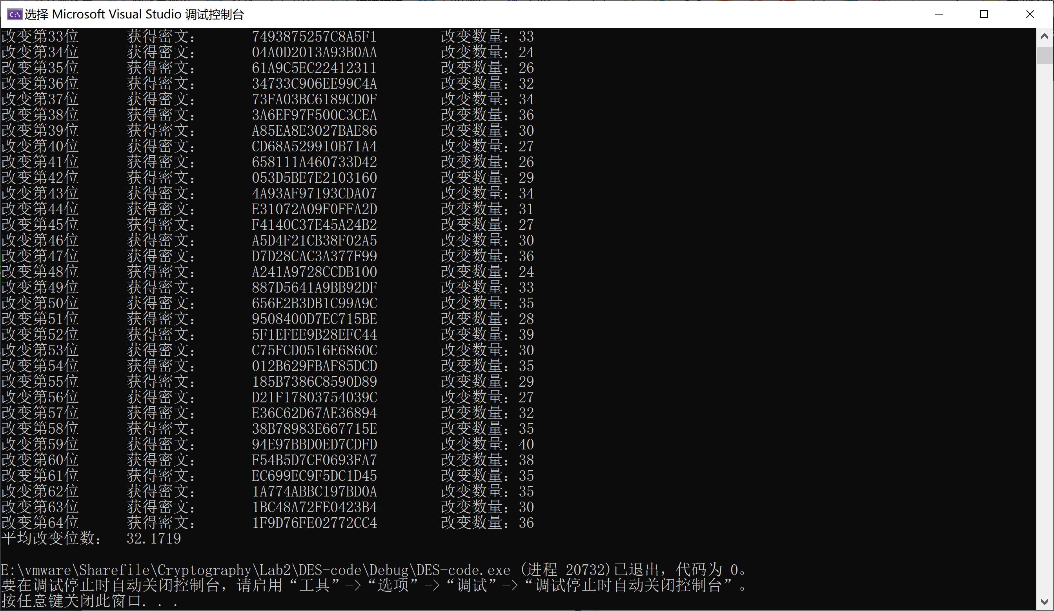Viewport: 1054px width, 611px height.
Task: Click the scrollbar up arrow
Action: point(1044,37)
